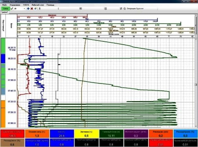
Task: Click the red Давление indicator tile
Action: tap(12, 133)
